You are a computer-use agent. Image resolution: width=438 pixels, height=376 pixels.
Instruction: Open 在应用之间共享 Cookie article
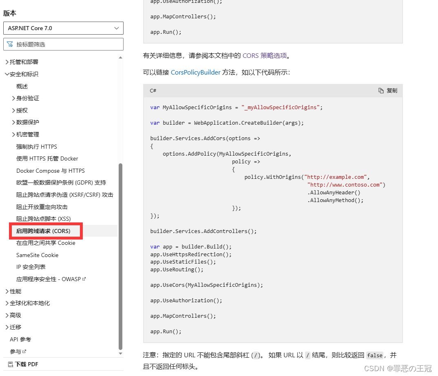click(46, 243)
